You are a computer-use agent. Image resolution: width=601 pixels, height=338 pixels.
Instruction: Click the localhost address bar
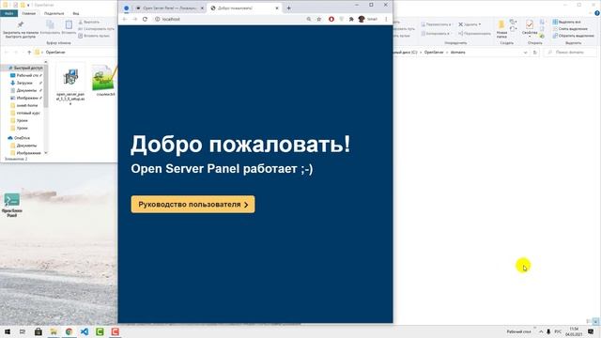230,19
